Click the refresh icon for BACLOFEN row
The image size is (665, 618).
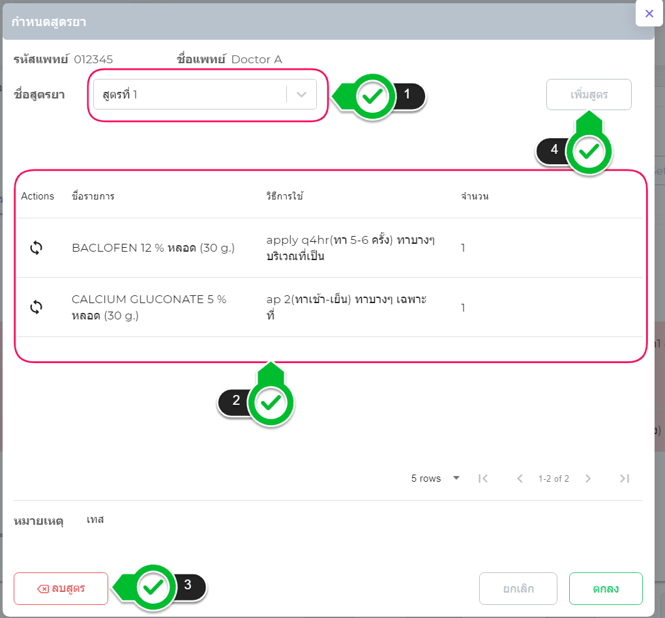click(x=37, y=248)
